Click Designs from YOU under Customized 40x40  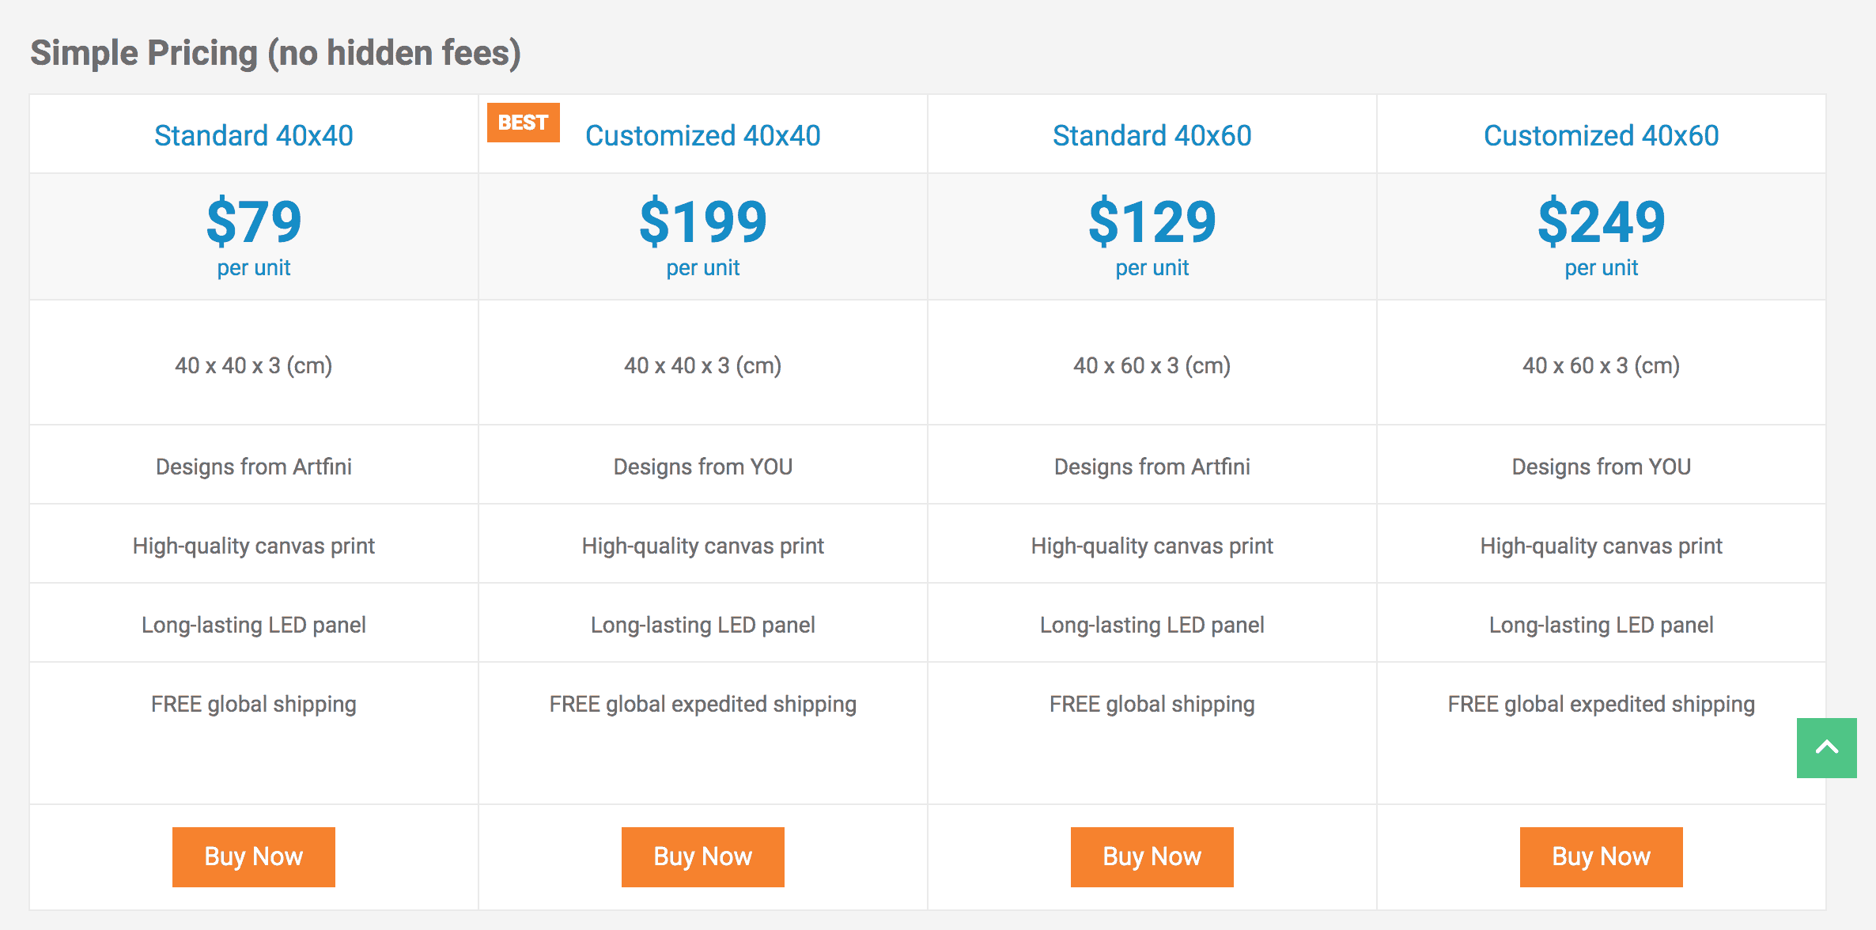pyautogui.click(x=702, y=467)
